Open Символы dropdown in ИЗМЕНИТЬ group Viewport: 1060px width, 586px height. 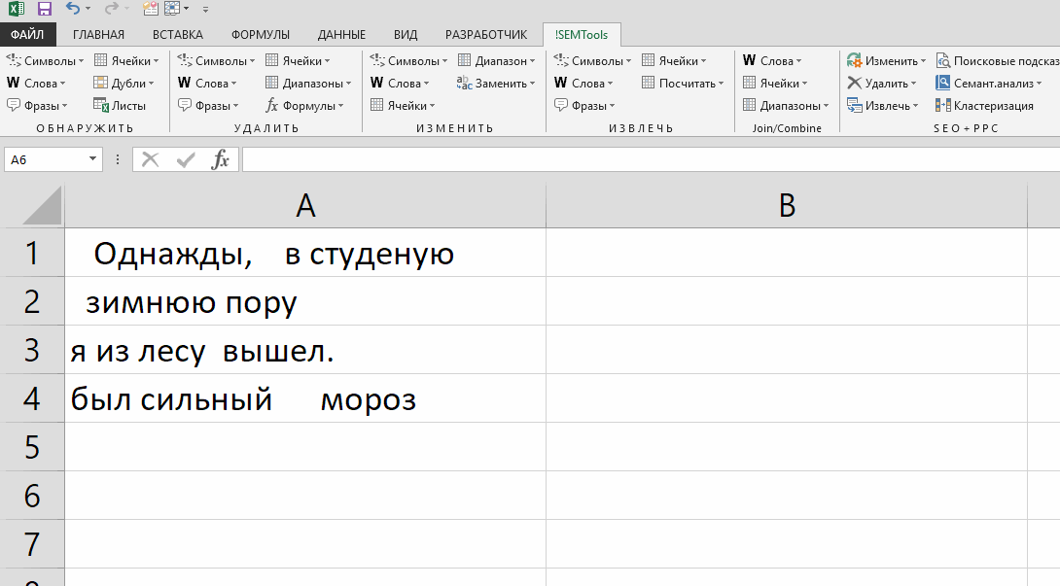pos(408,61)
